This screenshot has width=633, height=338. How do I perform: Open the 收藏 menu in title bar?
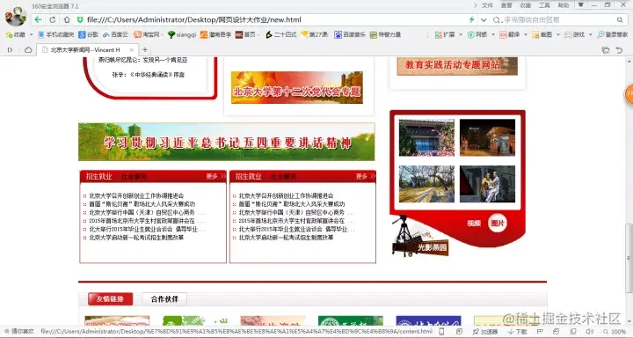[525, 5]
